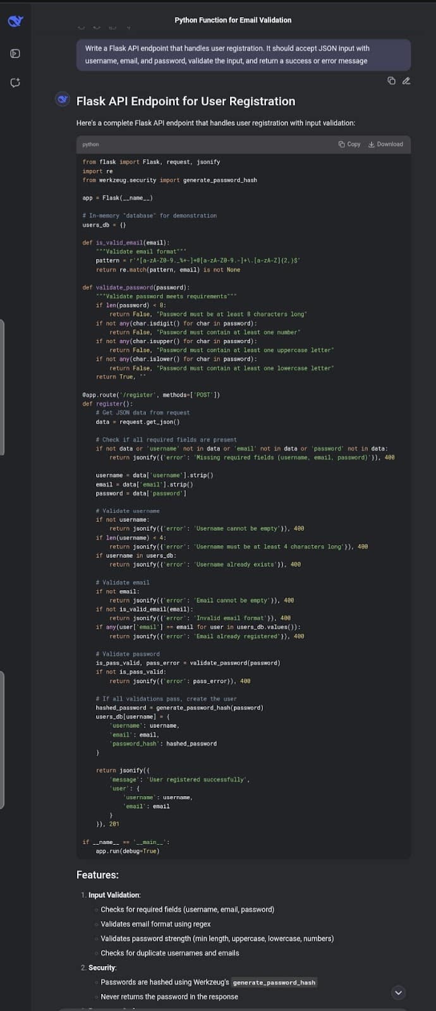Screen dimensions: 436x1011
Task: Click the '# Validate password' comment
Action: 128,654
